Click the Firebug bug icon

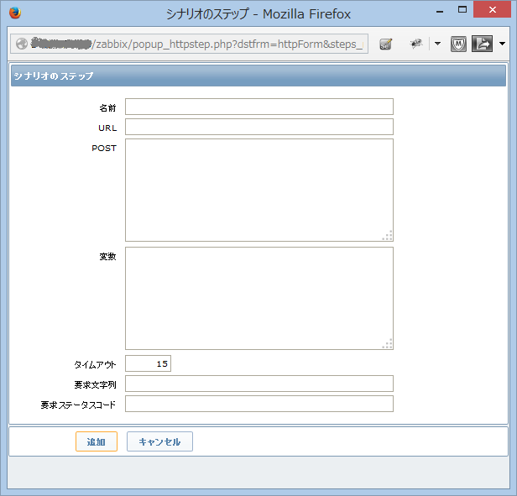416,43
